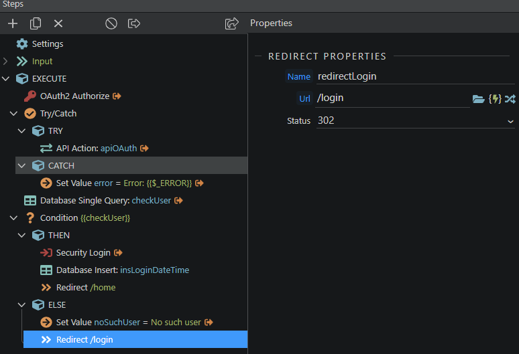This screenshot has width=519, height=354.
Task: Select the TRY block label
Action: click(55, 131)
